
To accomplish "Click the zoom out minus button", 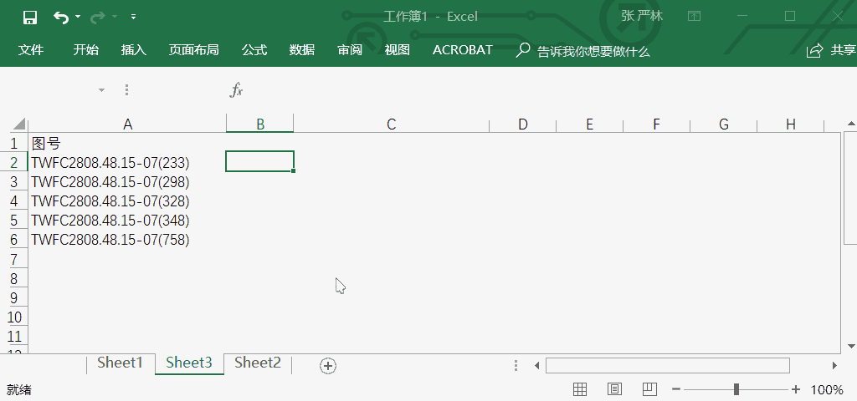I will (x=676, y=389).
